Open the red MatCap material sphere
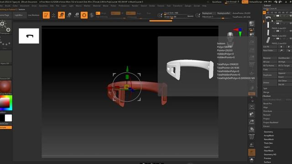 5,87
